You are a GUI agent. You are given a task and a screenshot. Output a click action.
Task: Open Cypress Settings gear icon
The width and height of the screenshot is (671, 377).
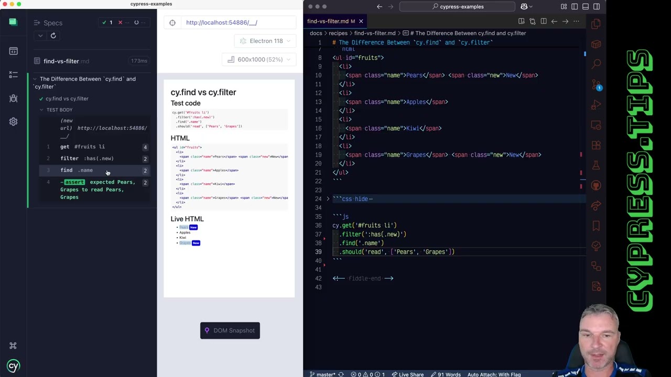coord(14,121)
